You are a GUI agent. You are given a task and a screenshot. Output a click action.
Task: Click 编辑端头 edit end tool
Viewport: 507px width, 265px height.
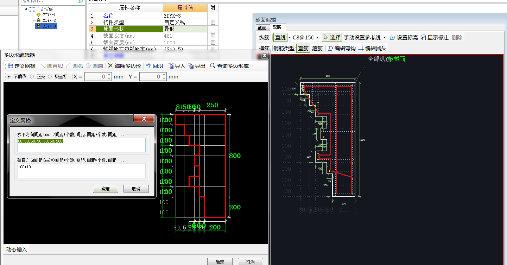[x=372, y=49]
